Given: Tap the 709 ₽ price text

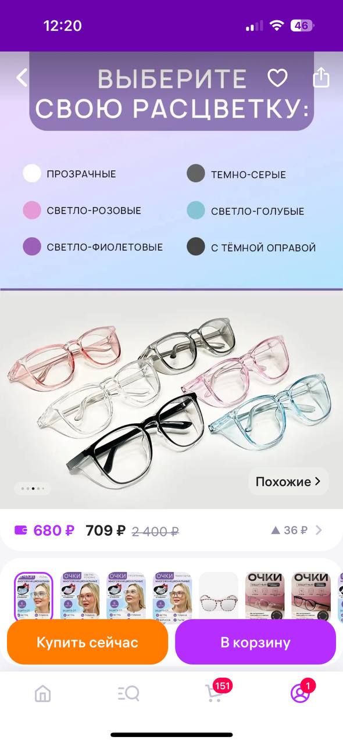Looking at the screenshot, I should pyautogui.click(x=105, y=530).
